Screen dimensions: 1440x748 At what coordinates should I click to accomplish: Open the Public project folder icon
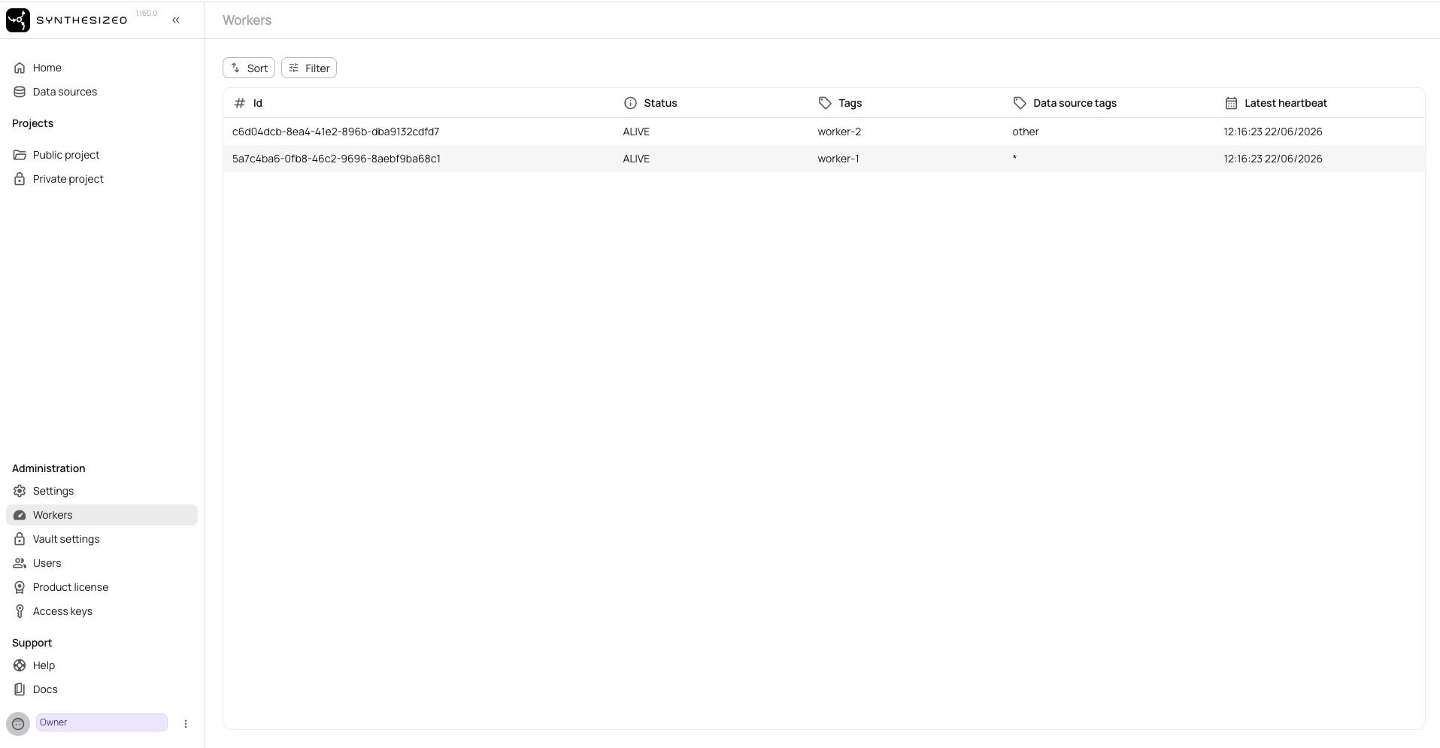(20, 155)
